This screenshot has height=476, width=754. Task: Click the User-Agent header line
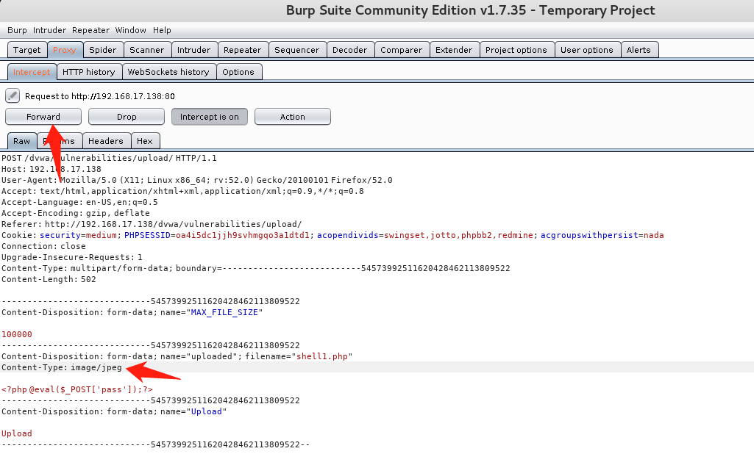(x=197, y=180)
